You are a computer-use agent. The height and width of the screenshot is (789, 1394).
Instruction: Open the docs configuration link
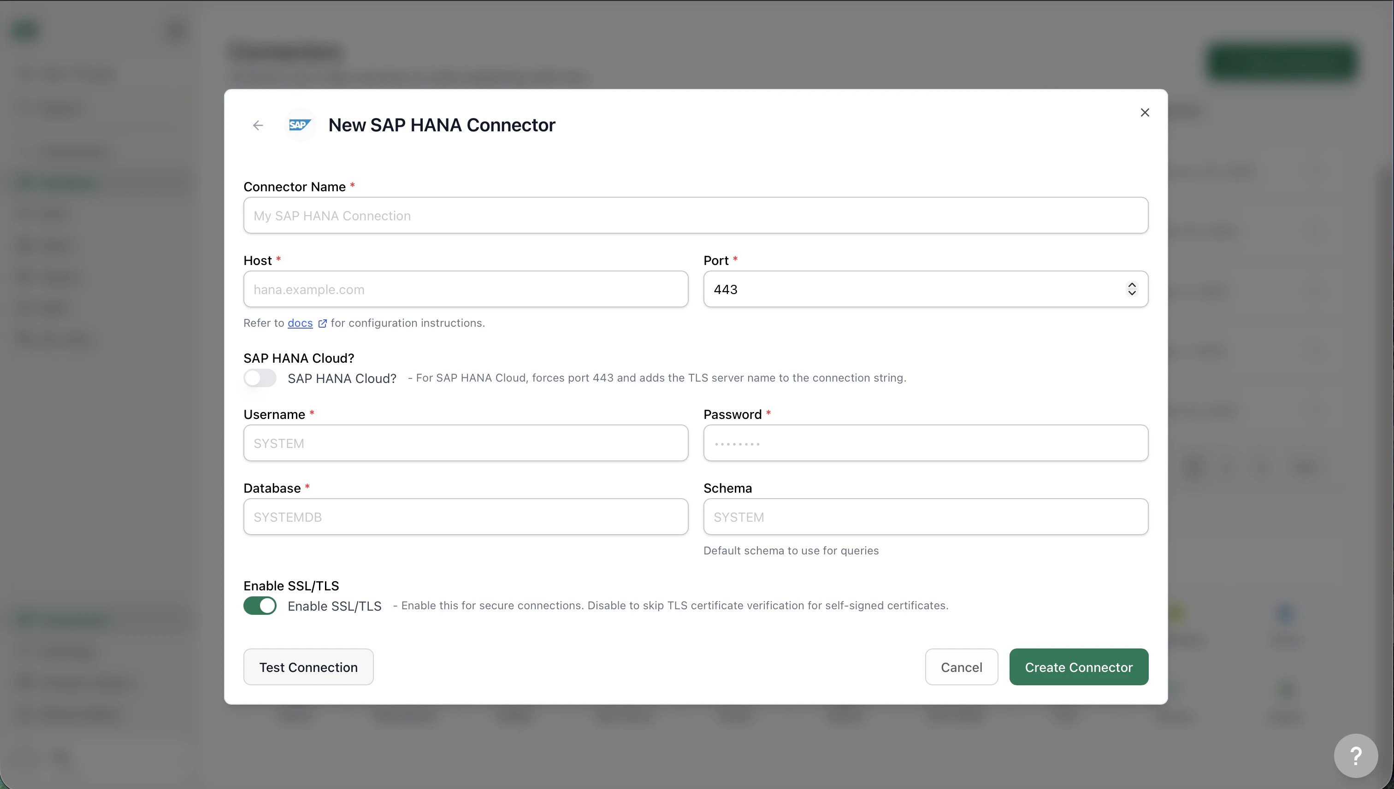tap(300, 323)
